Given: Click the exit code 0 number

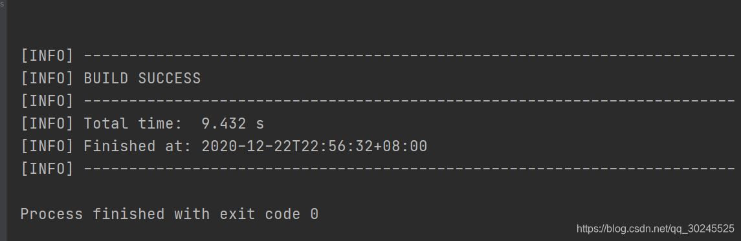Looking at the screenshot, I should pos(315,214).
